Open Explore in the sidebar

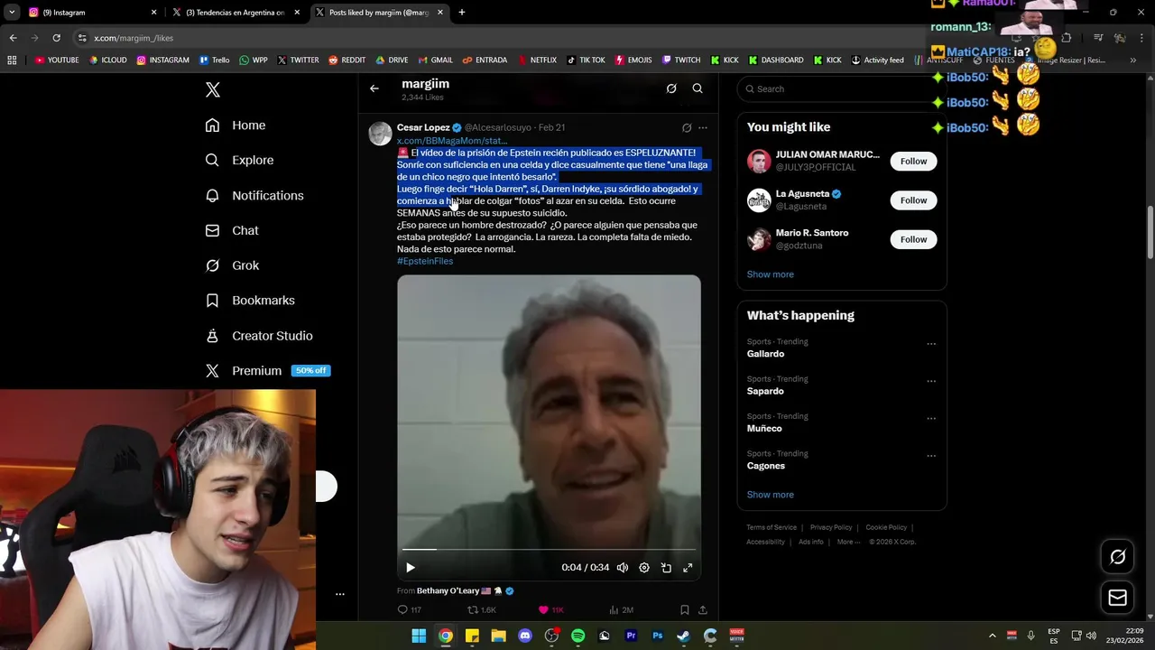point(239,161)
